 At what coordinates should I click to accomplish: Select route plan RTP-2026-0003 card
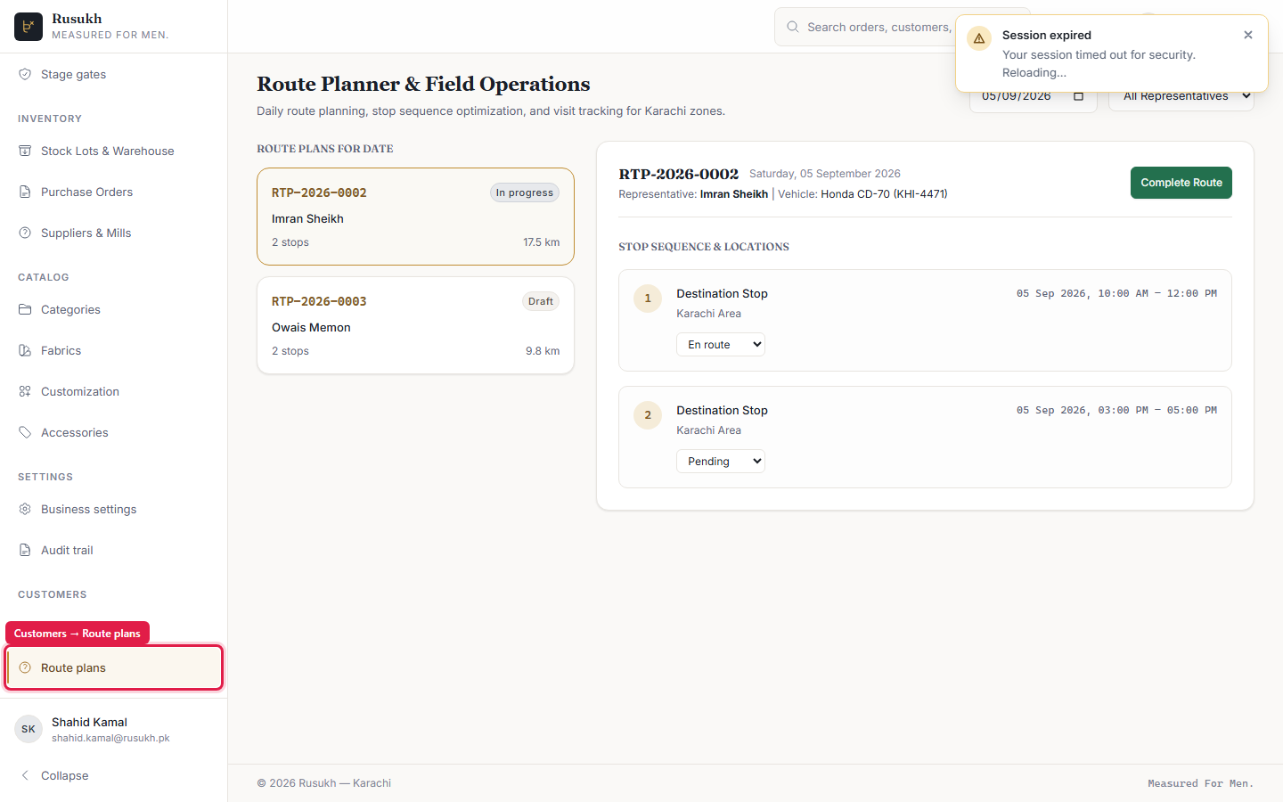[415, 325]
